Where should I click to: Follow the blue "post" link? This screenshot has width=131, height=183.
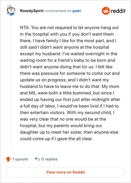[x=77, y=11]
